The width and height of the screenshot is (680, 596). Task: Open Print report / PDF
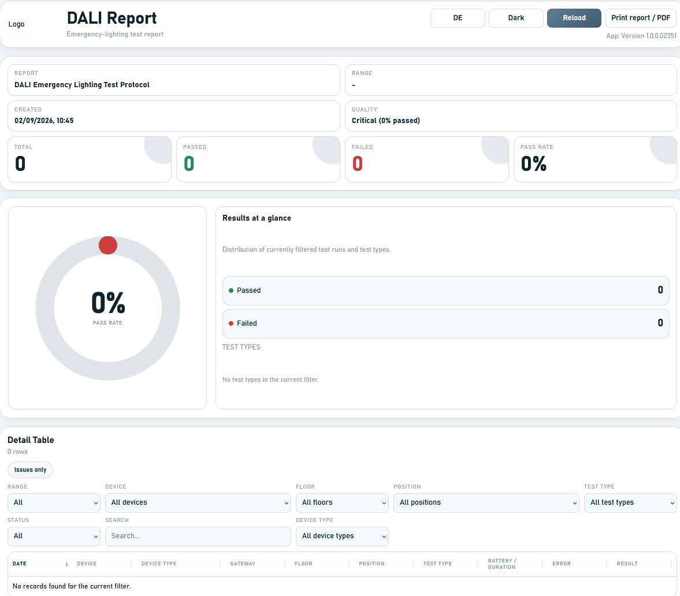point(641,18)
